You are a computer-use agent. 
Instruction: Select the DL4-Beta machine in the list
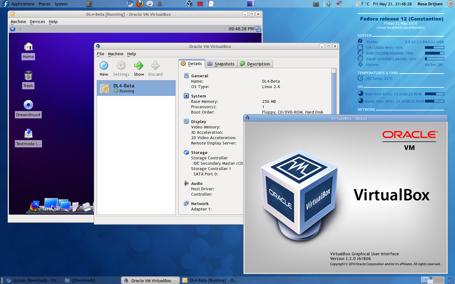click(x=136, y=88)
